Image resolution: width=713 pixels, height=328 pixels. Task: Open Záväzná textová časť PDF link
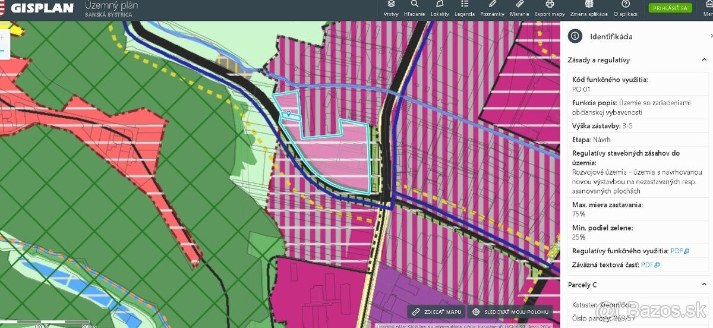click(650, 264)
